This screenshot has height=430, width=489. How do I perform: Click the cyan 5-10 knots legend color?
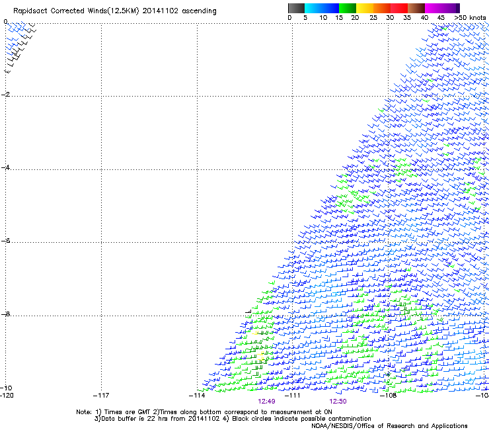[x=313, y=8]
